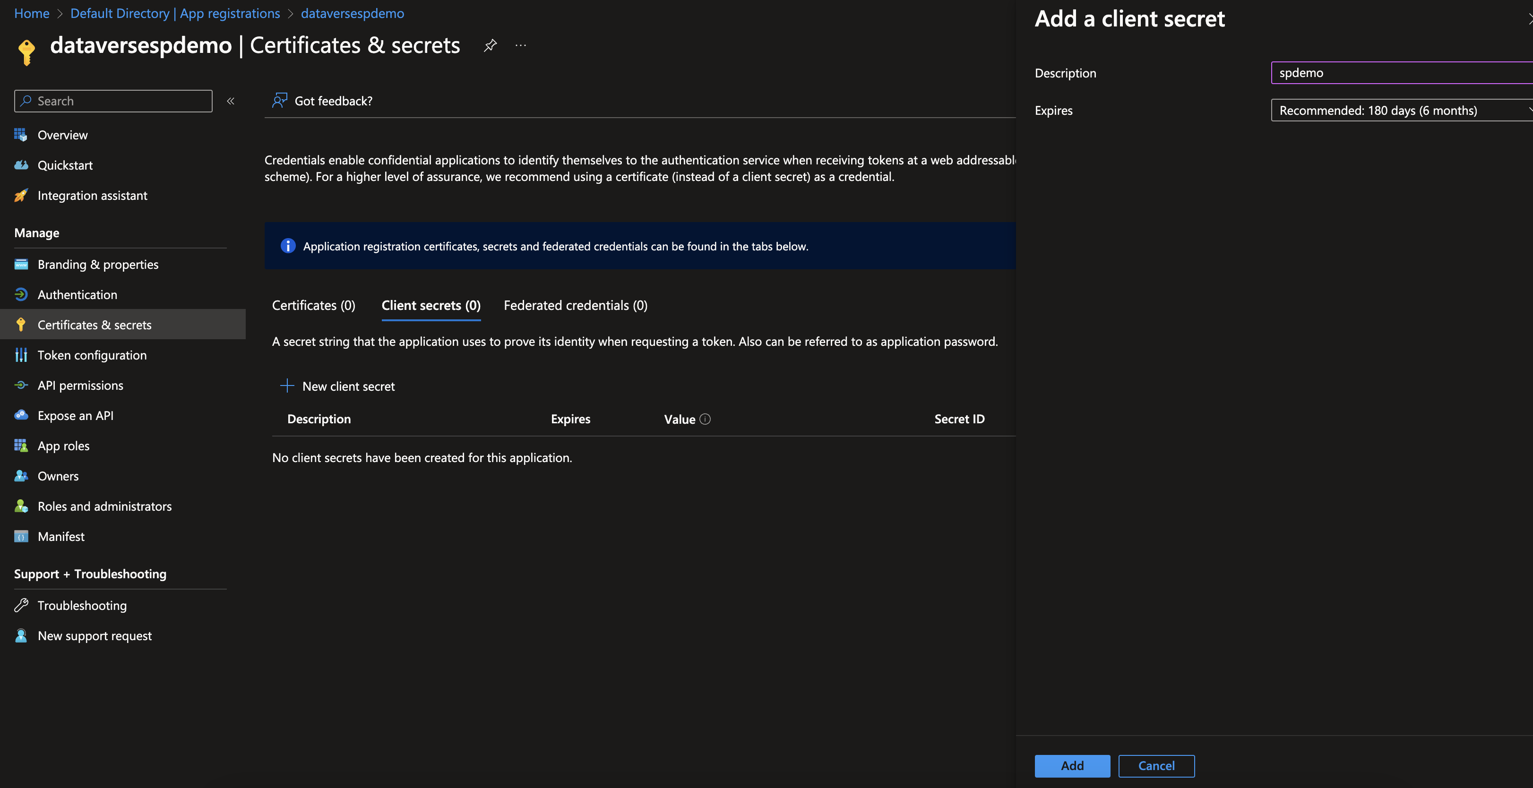Click the Secret ID column header
The image size is (1533, 788).
tap(959, 419)
